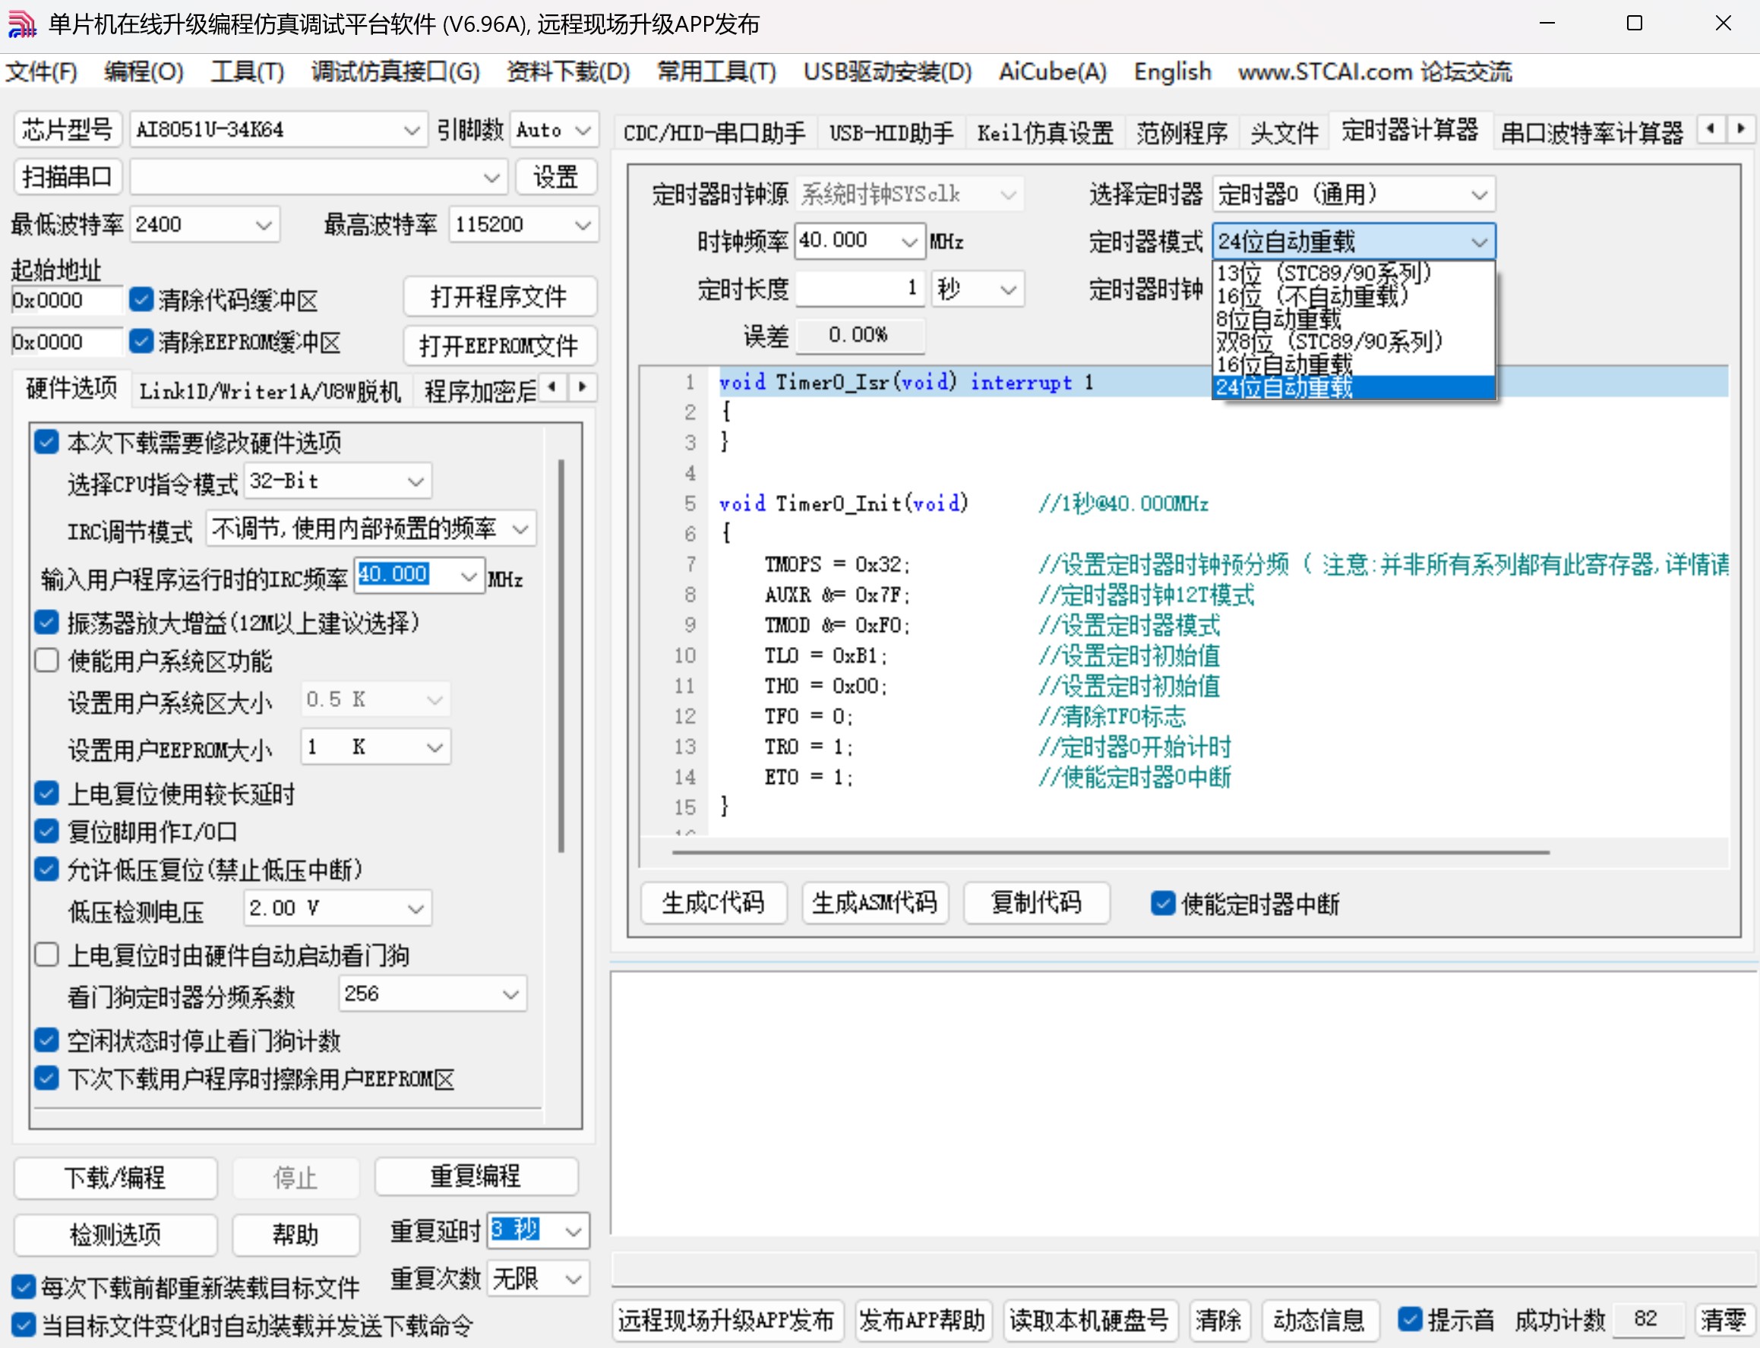
Task: Open the 工具(T) menu
Action: click(246, 71)
